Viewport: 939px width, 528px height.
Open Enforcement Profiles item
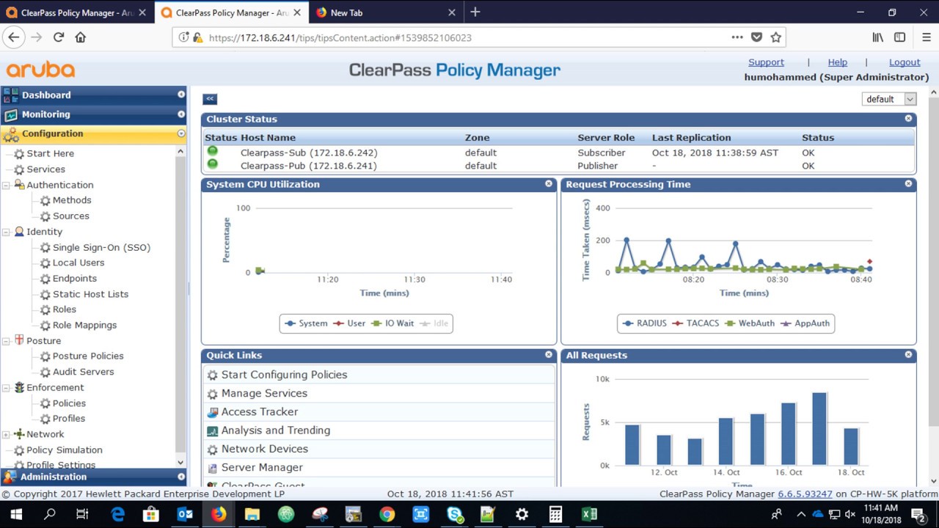coord(68,419)
